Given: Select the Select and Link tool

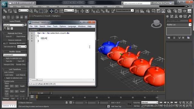Looking at the screenshot, I should tap(5, 11).
